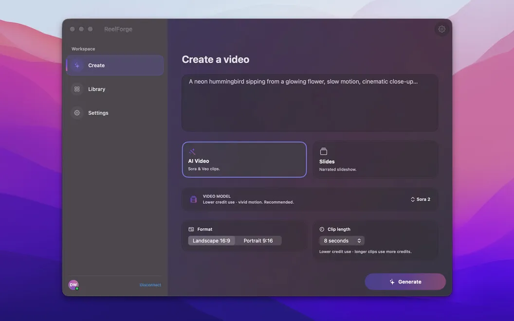The height and width of the screenshot is (321, 514).
Task: Click the stack icon in Slides card
Action: (324, 151)
